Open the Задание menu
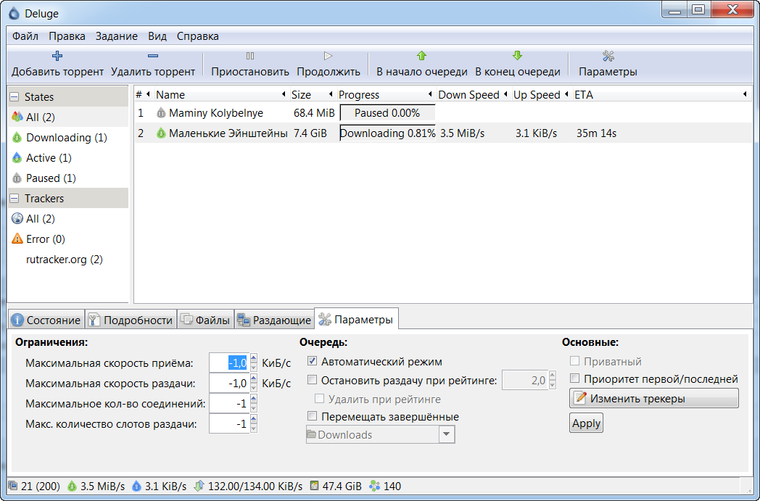760x501 pixels. pyautogui.click(x=116, y=36)
